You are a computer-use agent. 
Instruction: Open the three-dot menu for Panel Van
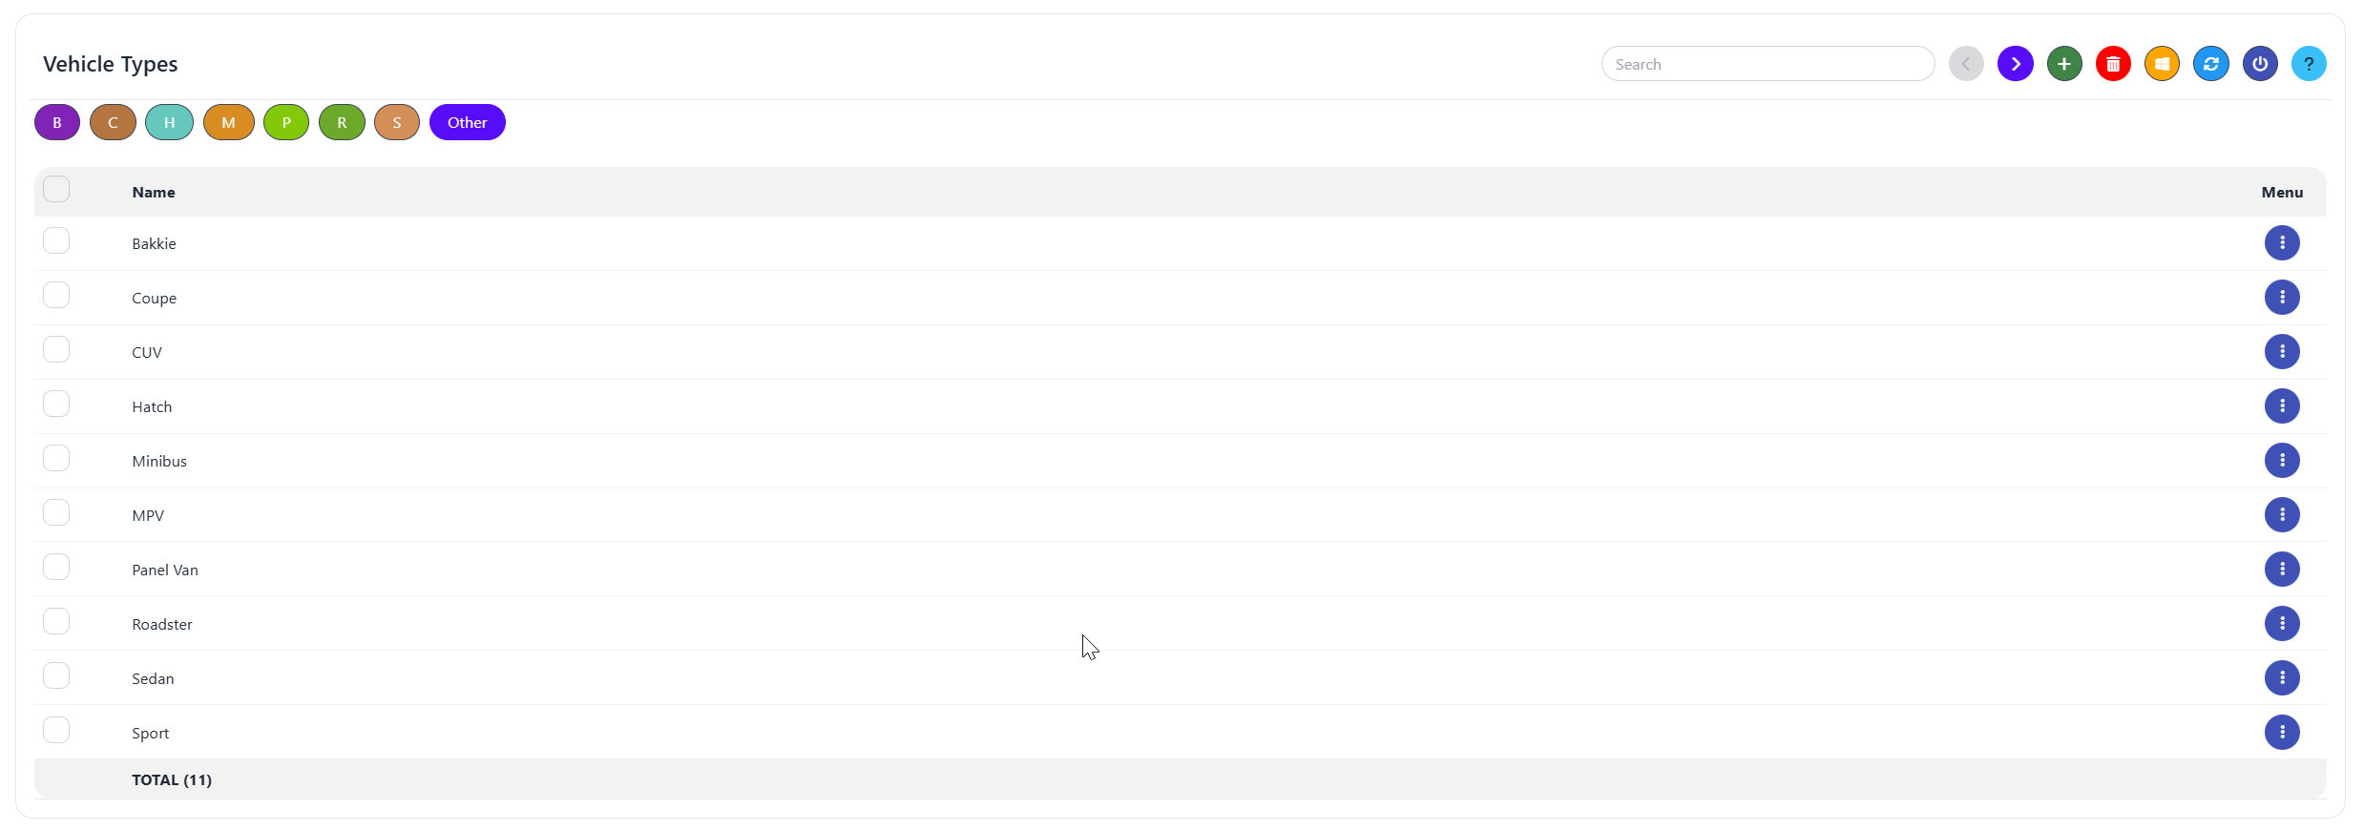[2282, 569]
